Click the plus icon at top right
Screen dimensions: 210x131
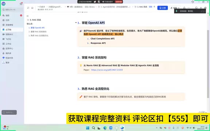click(201, 8)
